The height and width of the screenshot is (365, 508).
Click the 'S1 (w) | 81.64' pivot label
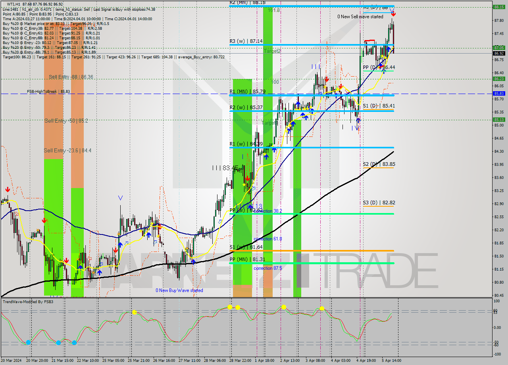[246, 247]
